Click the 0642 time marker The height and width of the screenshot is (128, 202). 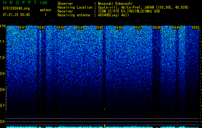(41, 28)
